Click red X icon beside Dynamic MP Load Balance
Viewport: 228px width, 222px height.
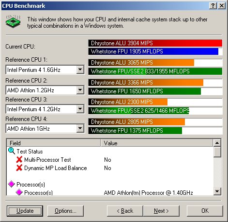coord(19,168)
